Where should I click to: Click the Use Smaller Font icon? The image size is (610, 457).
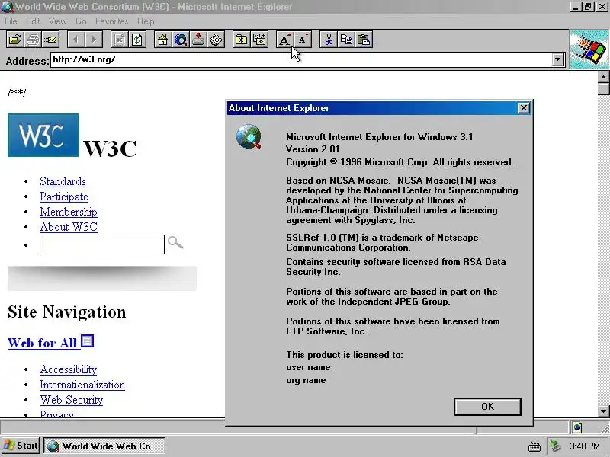[x=303, y=40]
